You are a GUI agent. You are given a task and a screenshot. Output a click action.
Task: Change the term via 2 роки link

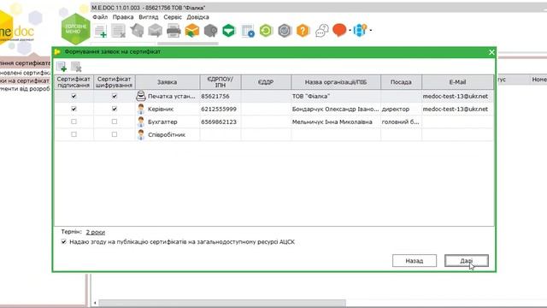95,232
